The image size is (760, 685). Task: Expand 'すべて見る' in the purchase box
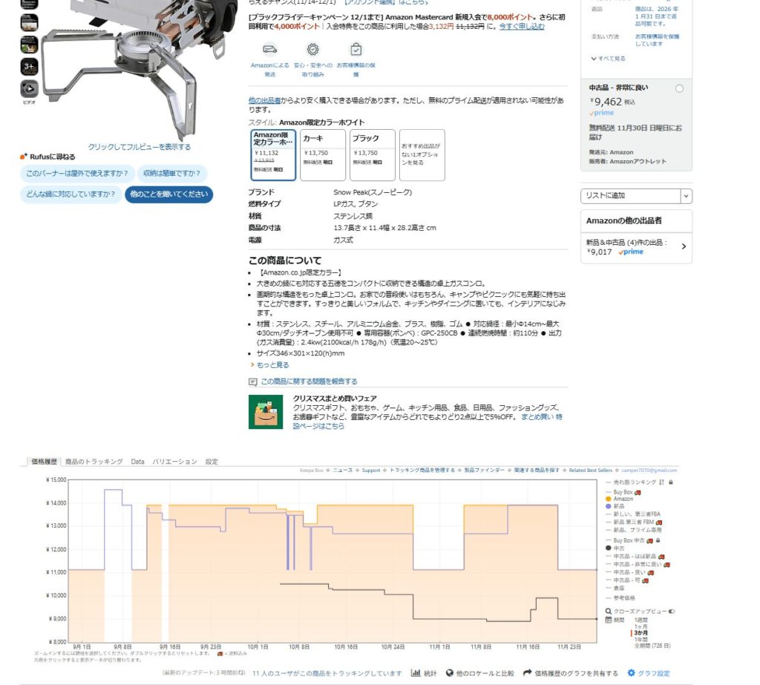click(609, 59)
